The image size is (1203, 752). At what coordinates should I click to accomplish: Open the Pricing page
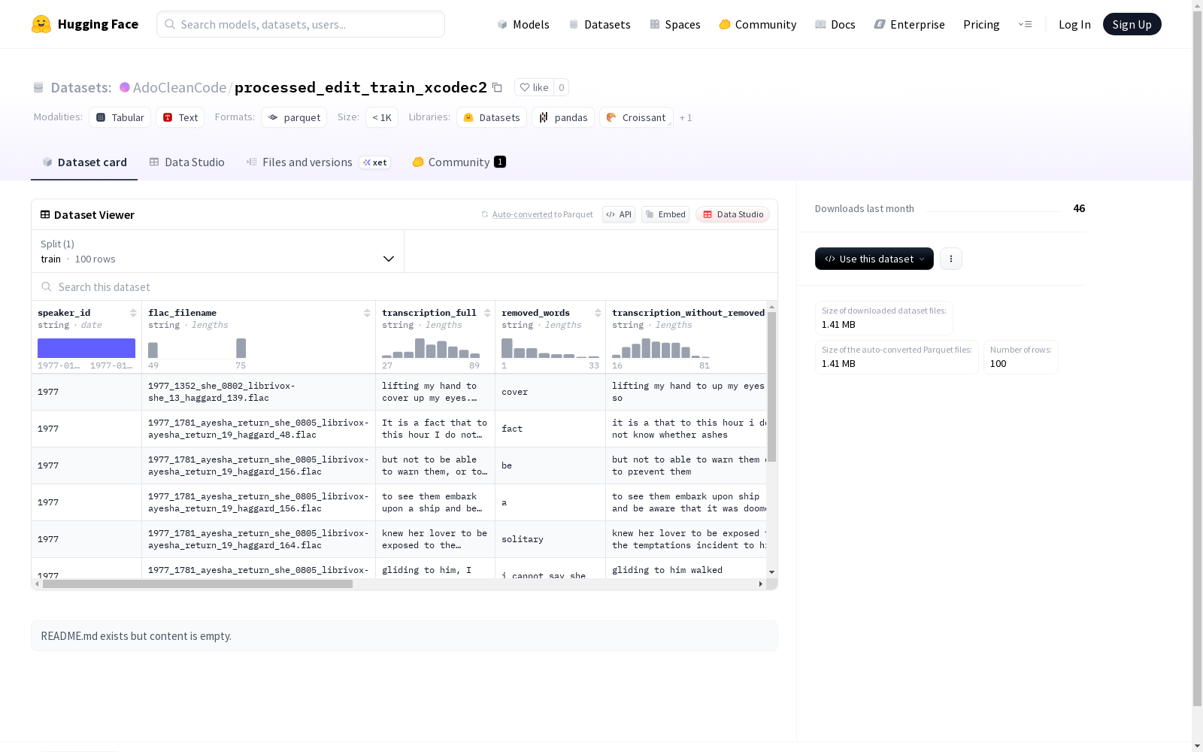(981, 24)
